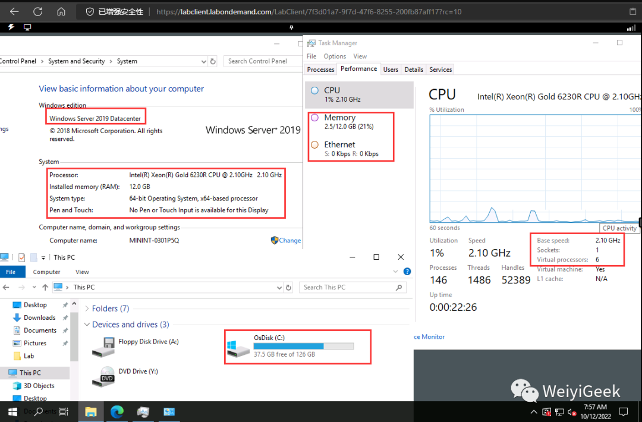
Task: Open the File tab in This PC
Action: tap(11, 272)
